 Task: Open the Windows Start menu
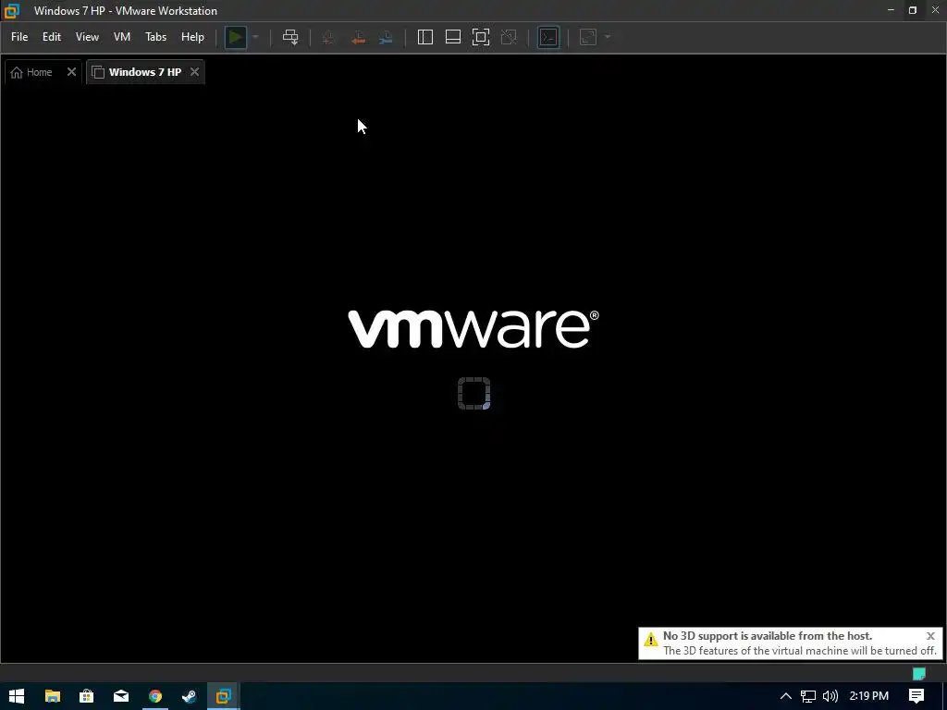click(x=17, y=696)
